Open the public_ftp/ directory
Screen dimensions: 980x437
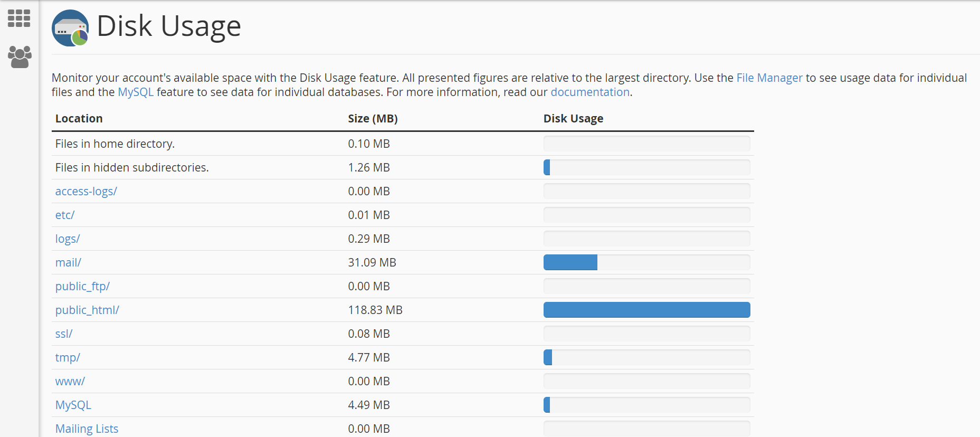pyautogui.click(x=82, y=287)
